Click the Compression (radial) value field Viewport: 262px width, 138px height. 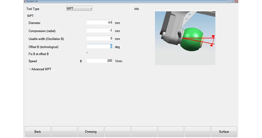pos(100,31)
